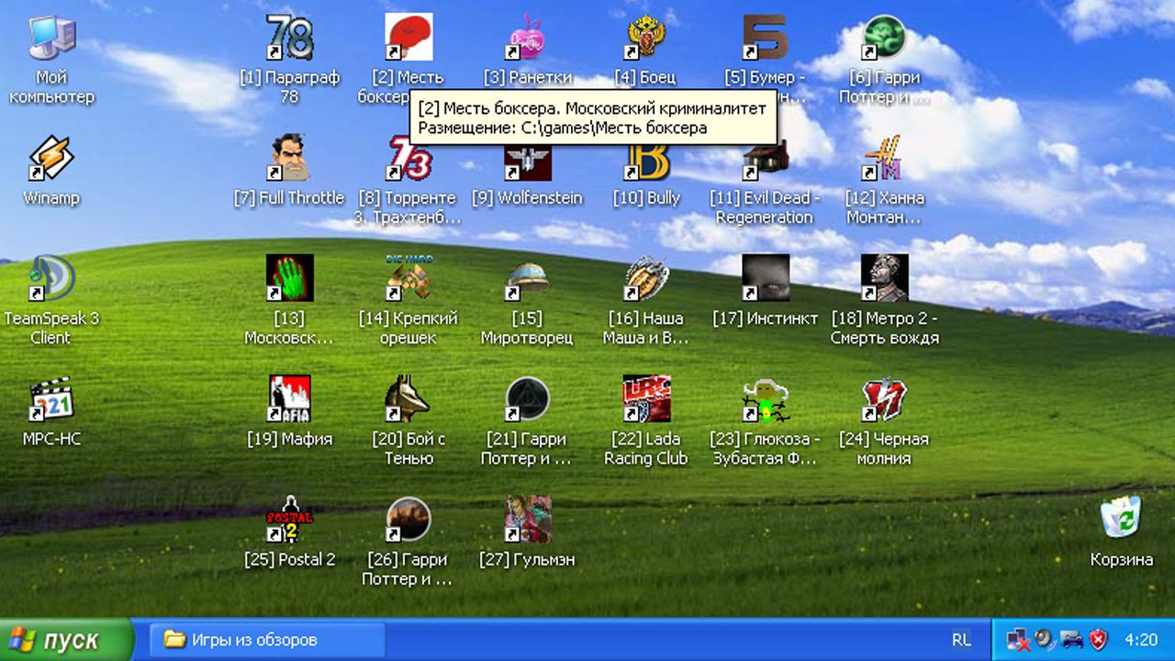The image size is (1175, 661).
Task: Select the [27] Гульмэн game icon
Action: (x=527, y=519)
